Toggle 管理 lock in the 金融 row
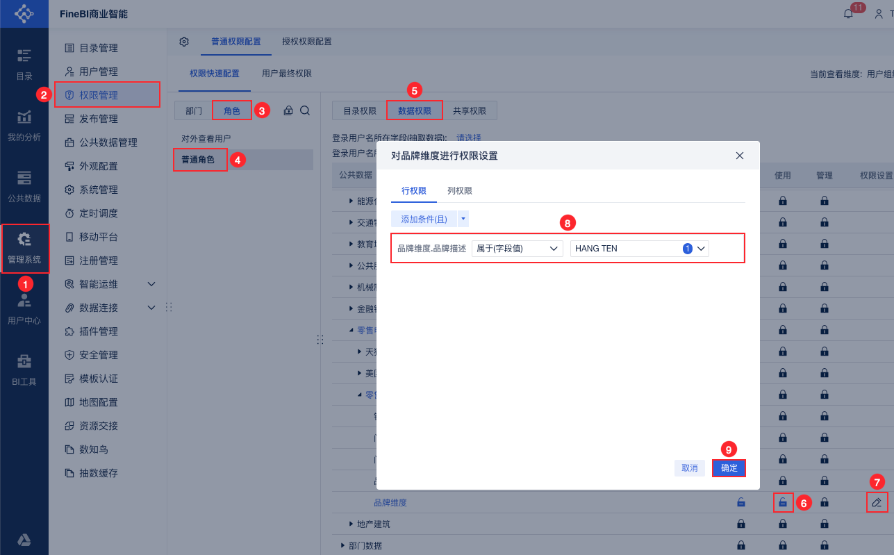The height and width of the screenshot is (555, 894). coord(825,308)
